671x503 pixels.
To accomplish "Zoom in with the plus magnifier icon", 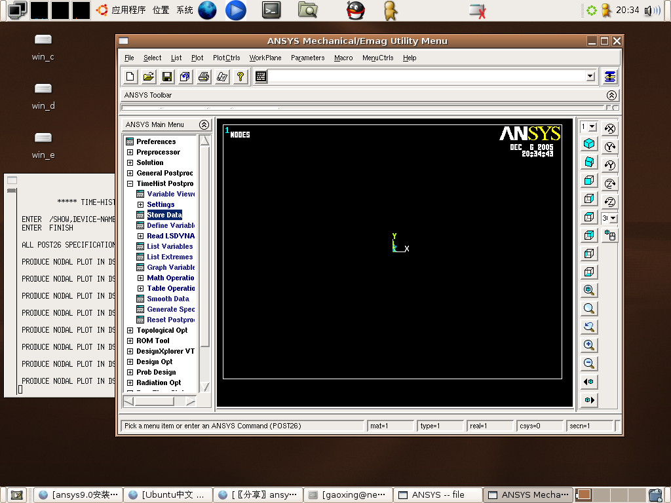I will coord(589,345).
